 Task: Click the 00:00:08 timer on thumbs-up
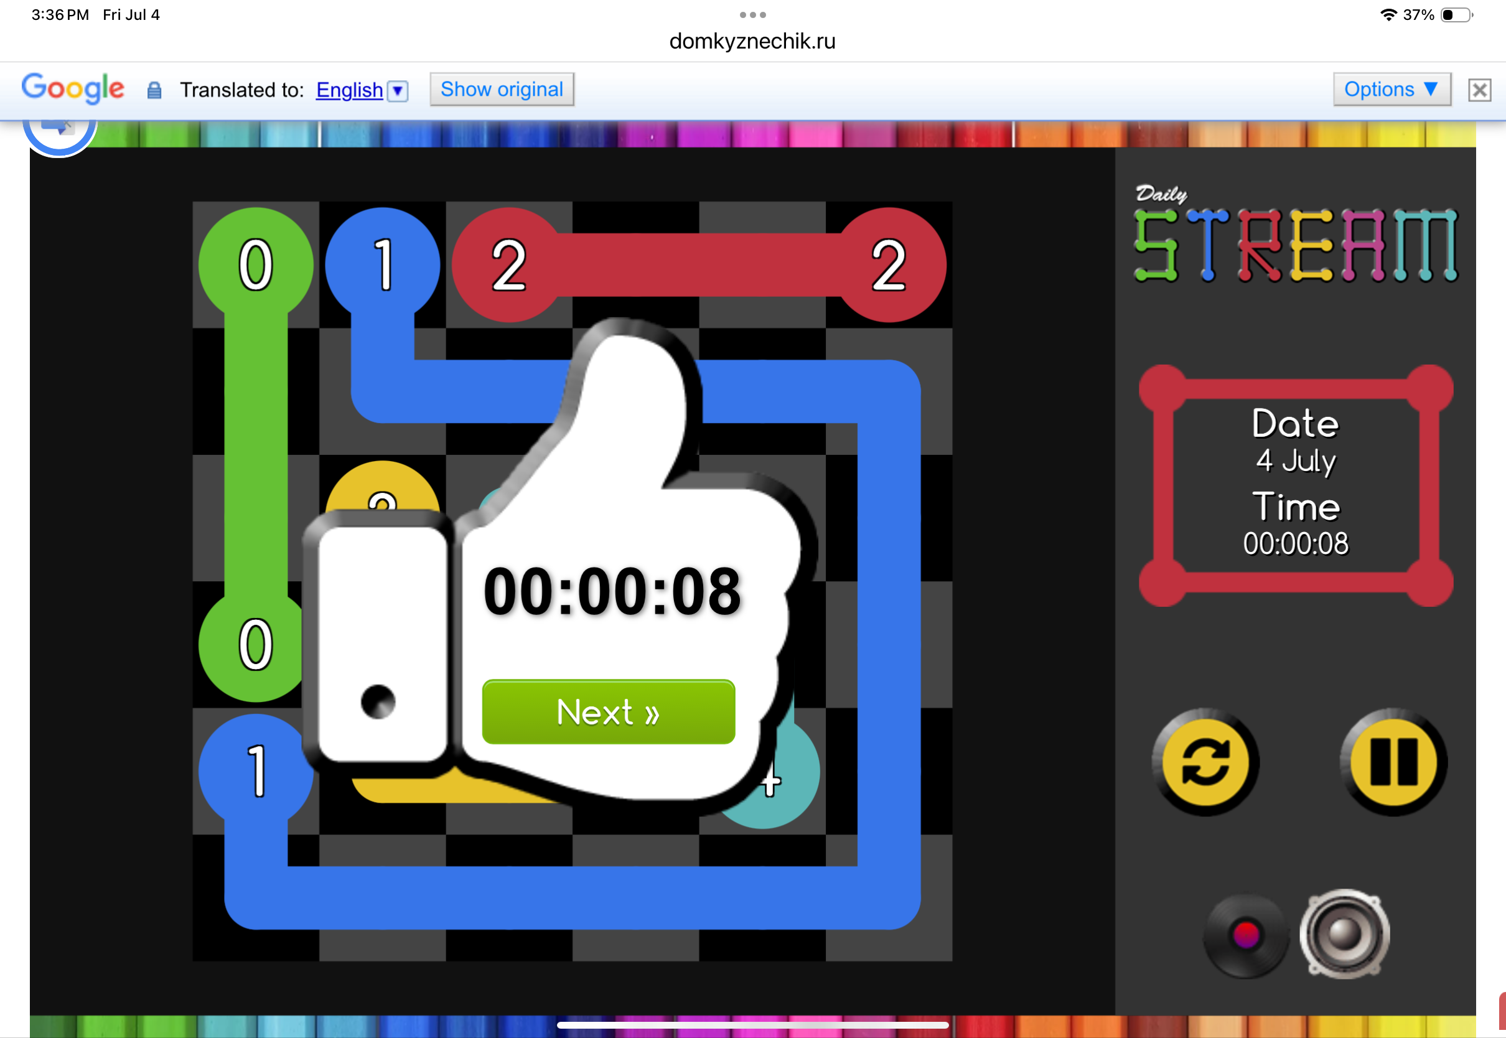tap(612, 591)
